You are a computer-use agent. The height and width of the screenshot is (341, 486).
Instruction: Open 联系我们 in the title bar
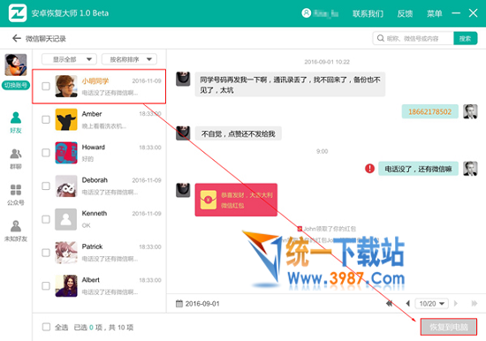tap(368, 13)
